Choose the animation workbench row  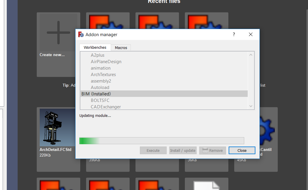[x=164, y=68]
